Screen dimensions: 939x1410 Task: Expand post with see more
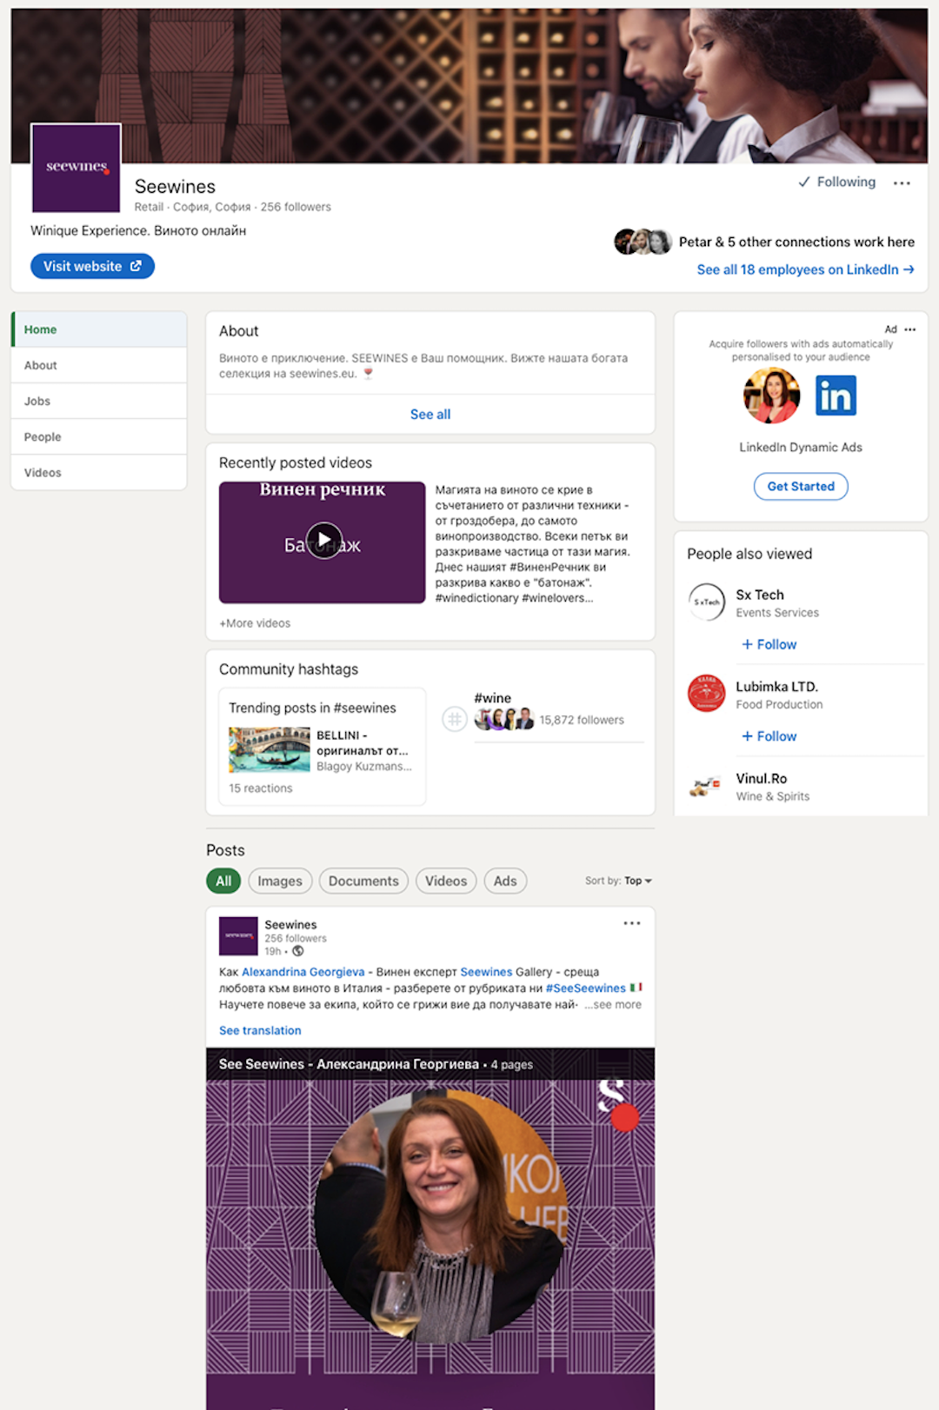(614, 1004)
